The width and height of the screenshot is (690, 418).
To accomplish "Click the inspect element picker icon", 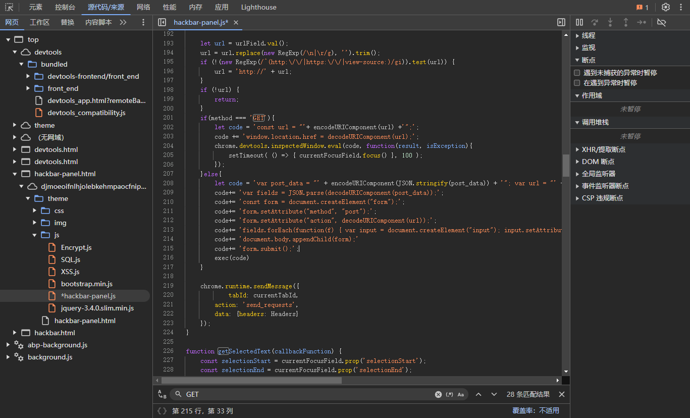I will (9, 7).
